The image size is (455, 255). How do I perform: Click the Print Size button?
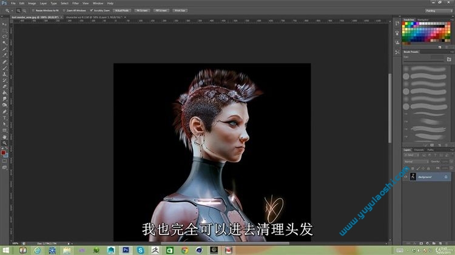pyautogui.click(x=180, y=10)
